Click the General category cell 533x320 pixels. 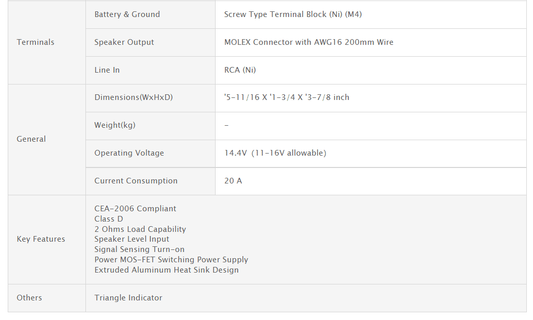(x=31, y=139)
